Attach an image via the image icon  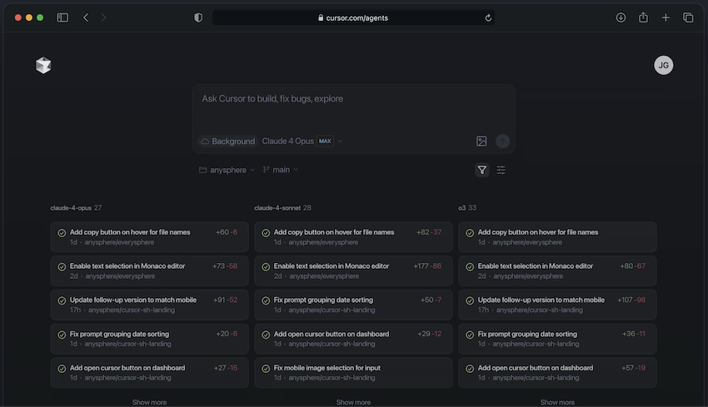click(481, 141)
